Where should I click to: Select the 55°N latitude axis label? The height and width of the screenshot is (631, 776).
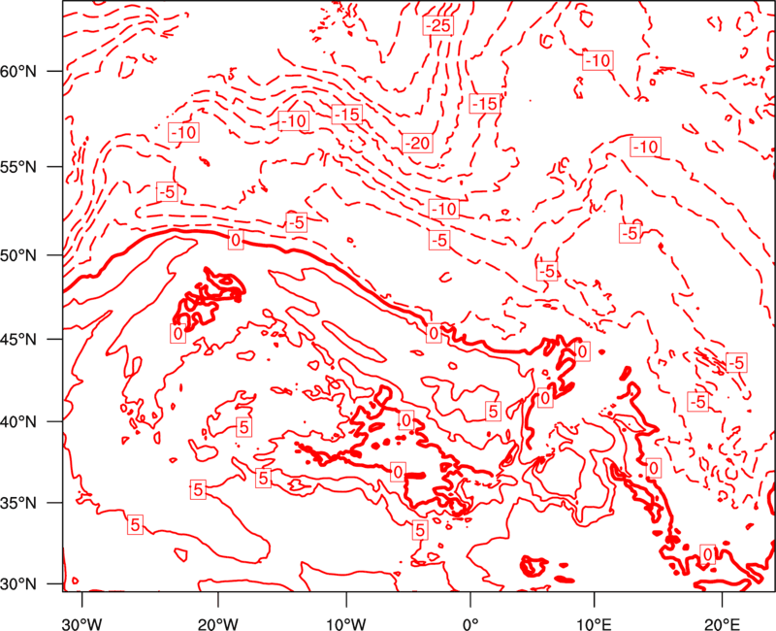click(x=18, y=167)
